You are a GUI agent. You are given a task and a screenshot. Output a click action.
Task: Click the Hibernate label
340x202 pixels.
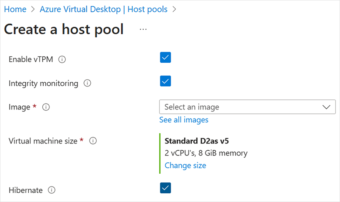click(x=26, y=190)
